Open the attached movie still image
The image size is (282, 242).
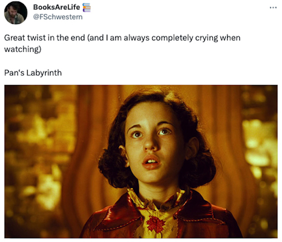[x=141, y=162]
